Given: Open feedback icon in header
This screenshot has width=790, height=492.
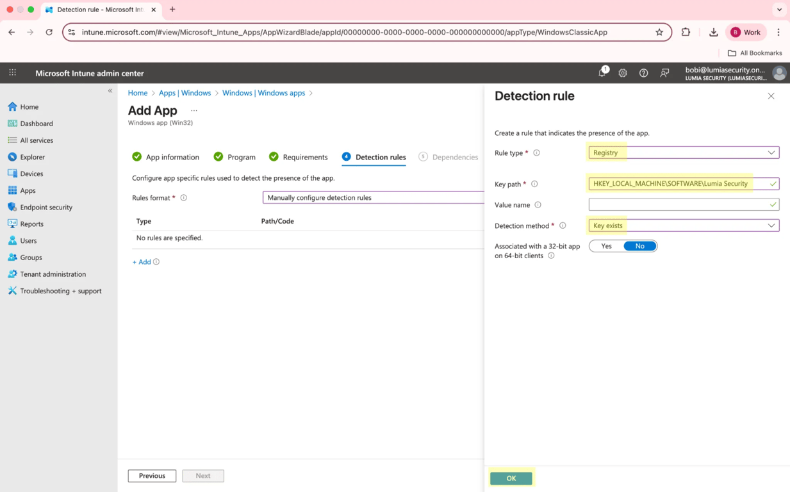Looking at the screenshot, I should pyautogui.click(x=664, y=73).
